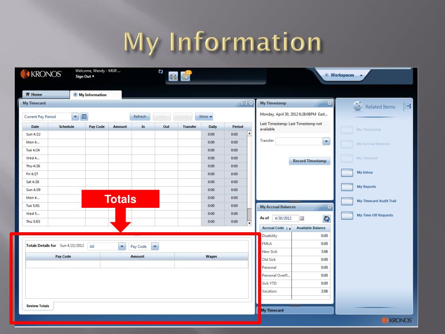Click the Fri 4/27 date row
This screenshot has width=445, height=334.
pos(135,174)
